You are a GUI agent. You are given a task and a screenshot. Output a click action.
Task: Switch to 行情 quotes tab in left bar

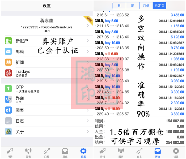tap(10, 153)
